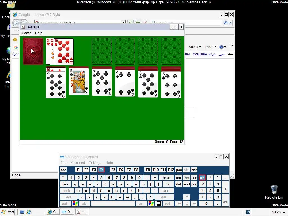Open the On-Screen Keyboard Help menu
The width and height of the screenshot is (288, 216).
[x=109, y=163]
